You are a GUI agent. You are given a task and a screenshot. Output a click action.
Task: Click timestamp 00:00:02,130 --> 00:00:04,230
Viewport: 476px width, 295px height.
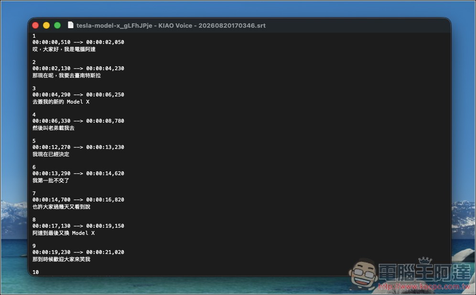click(x=78, y=69)
